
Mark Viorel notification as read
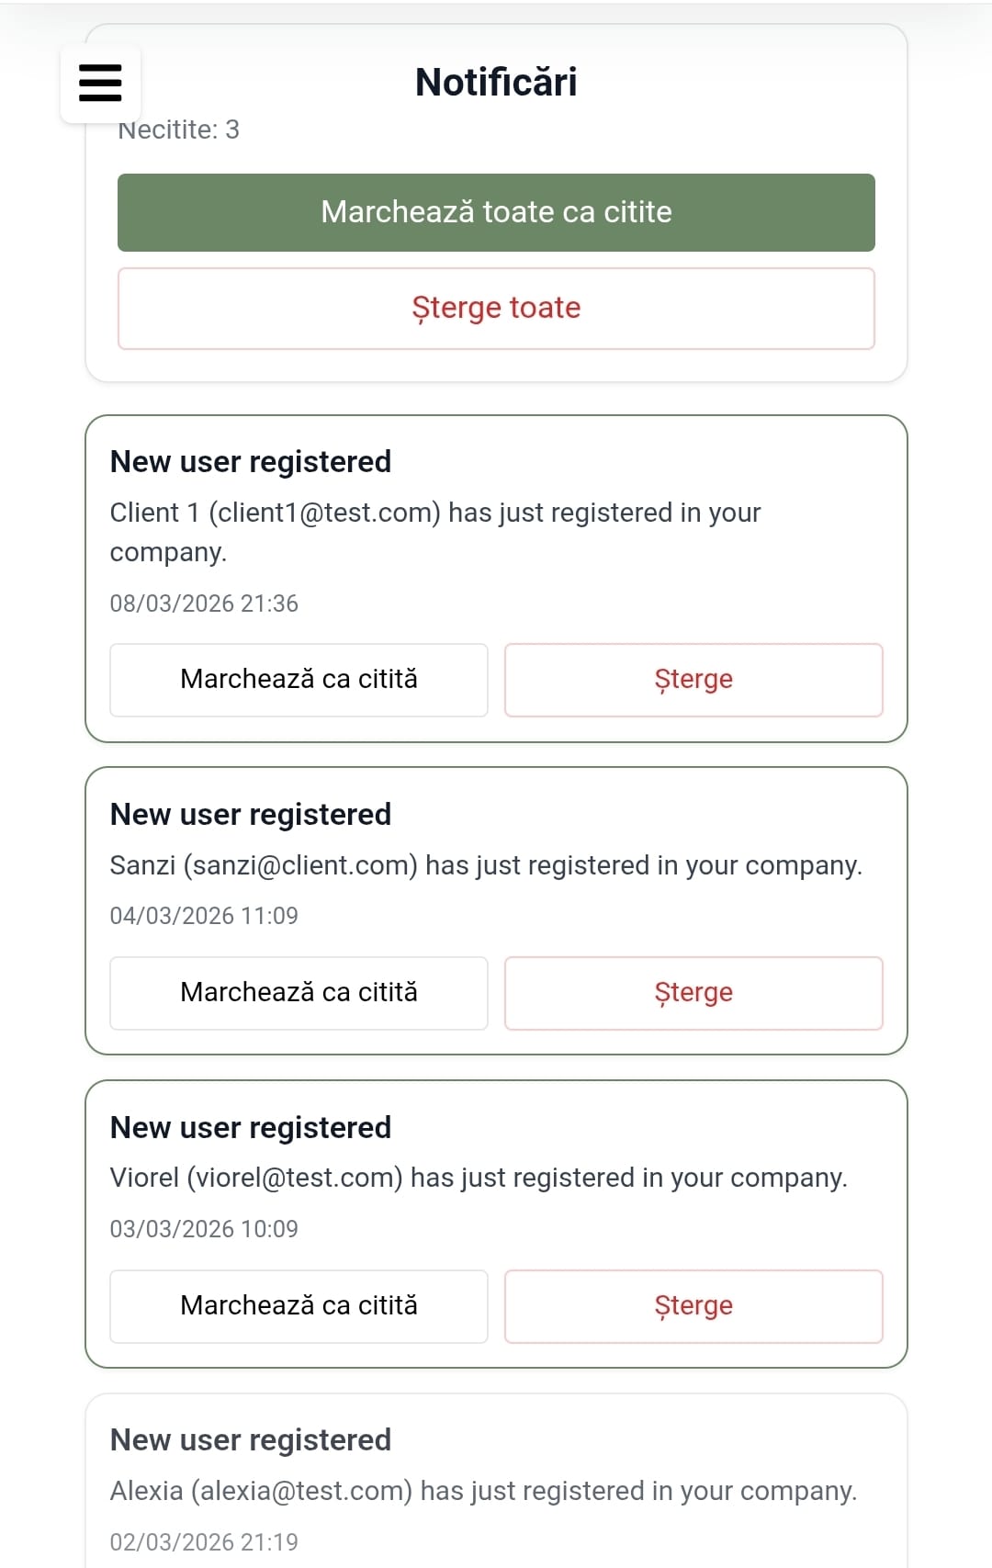[299, 1306]
